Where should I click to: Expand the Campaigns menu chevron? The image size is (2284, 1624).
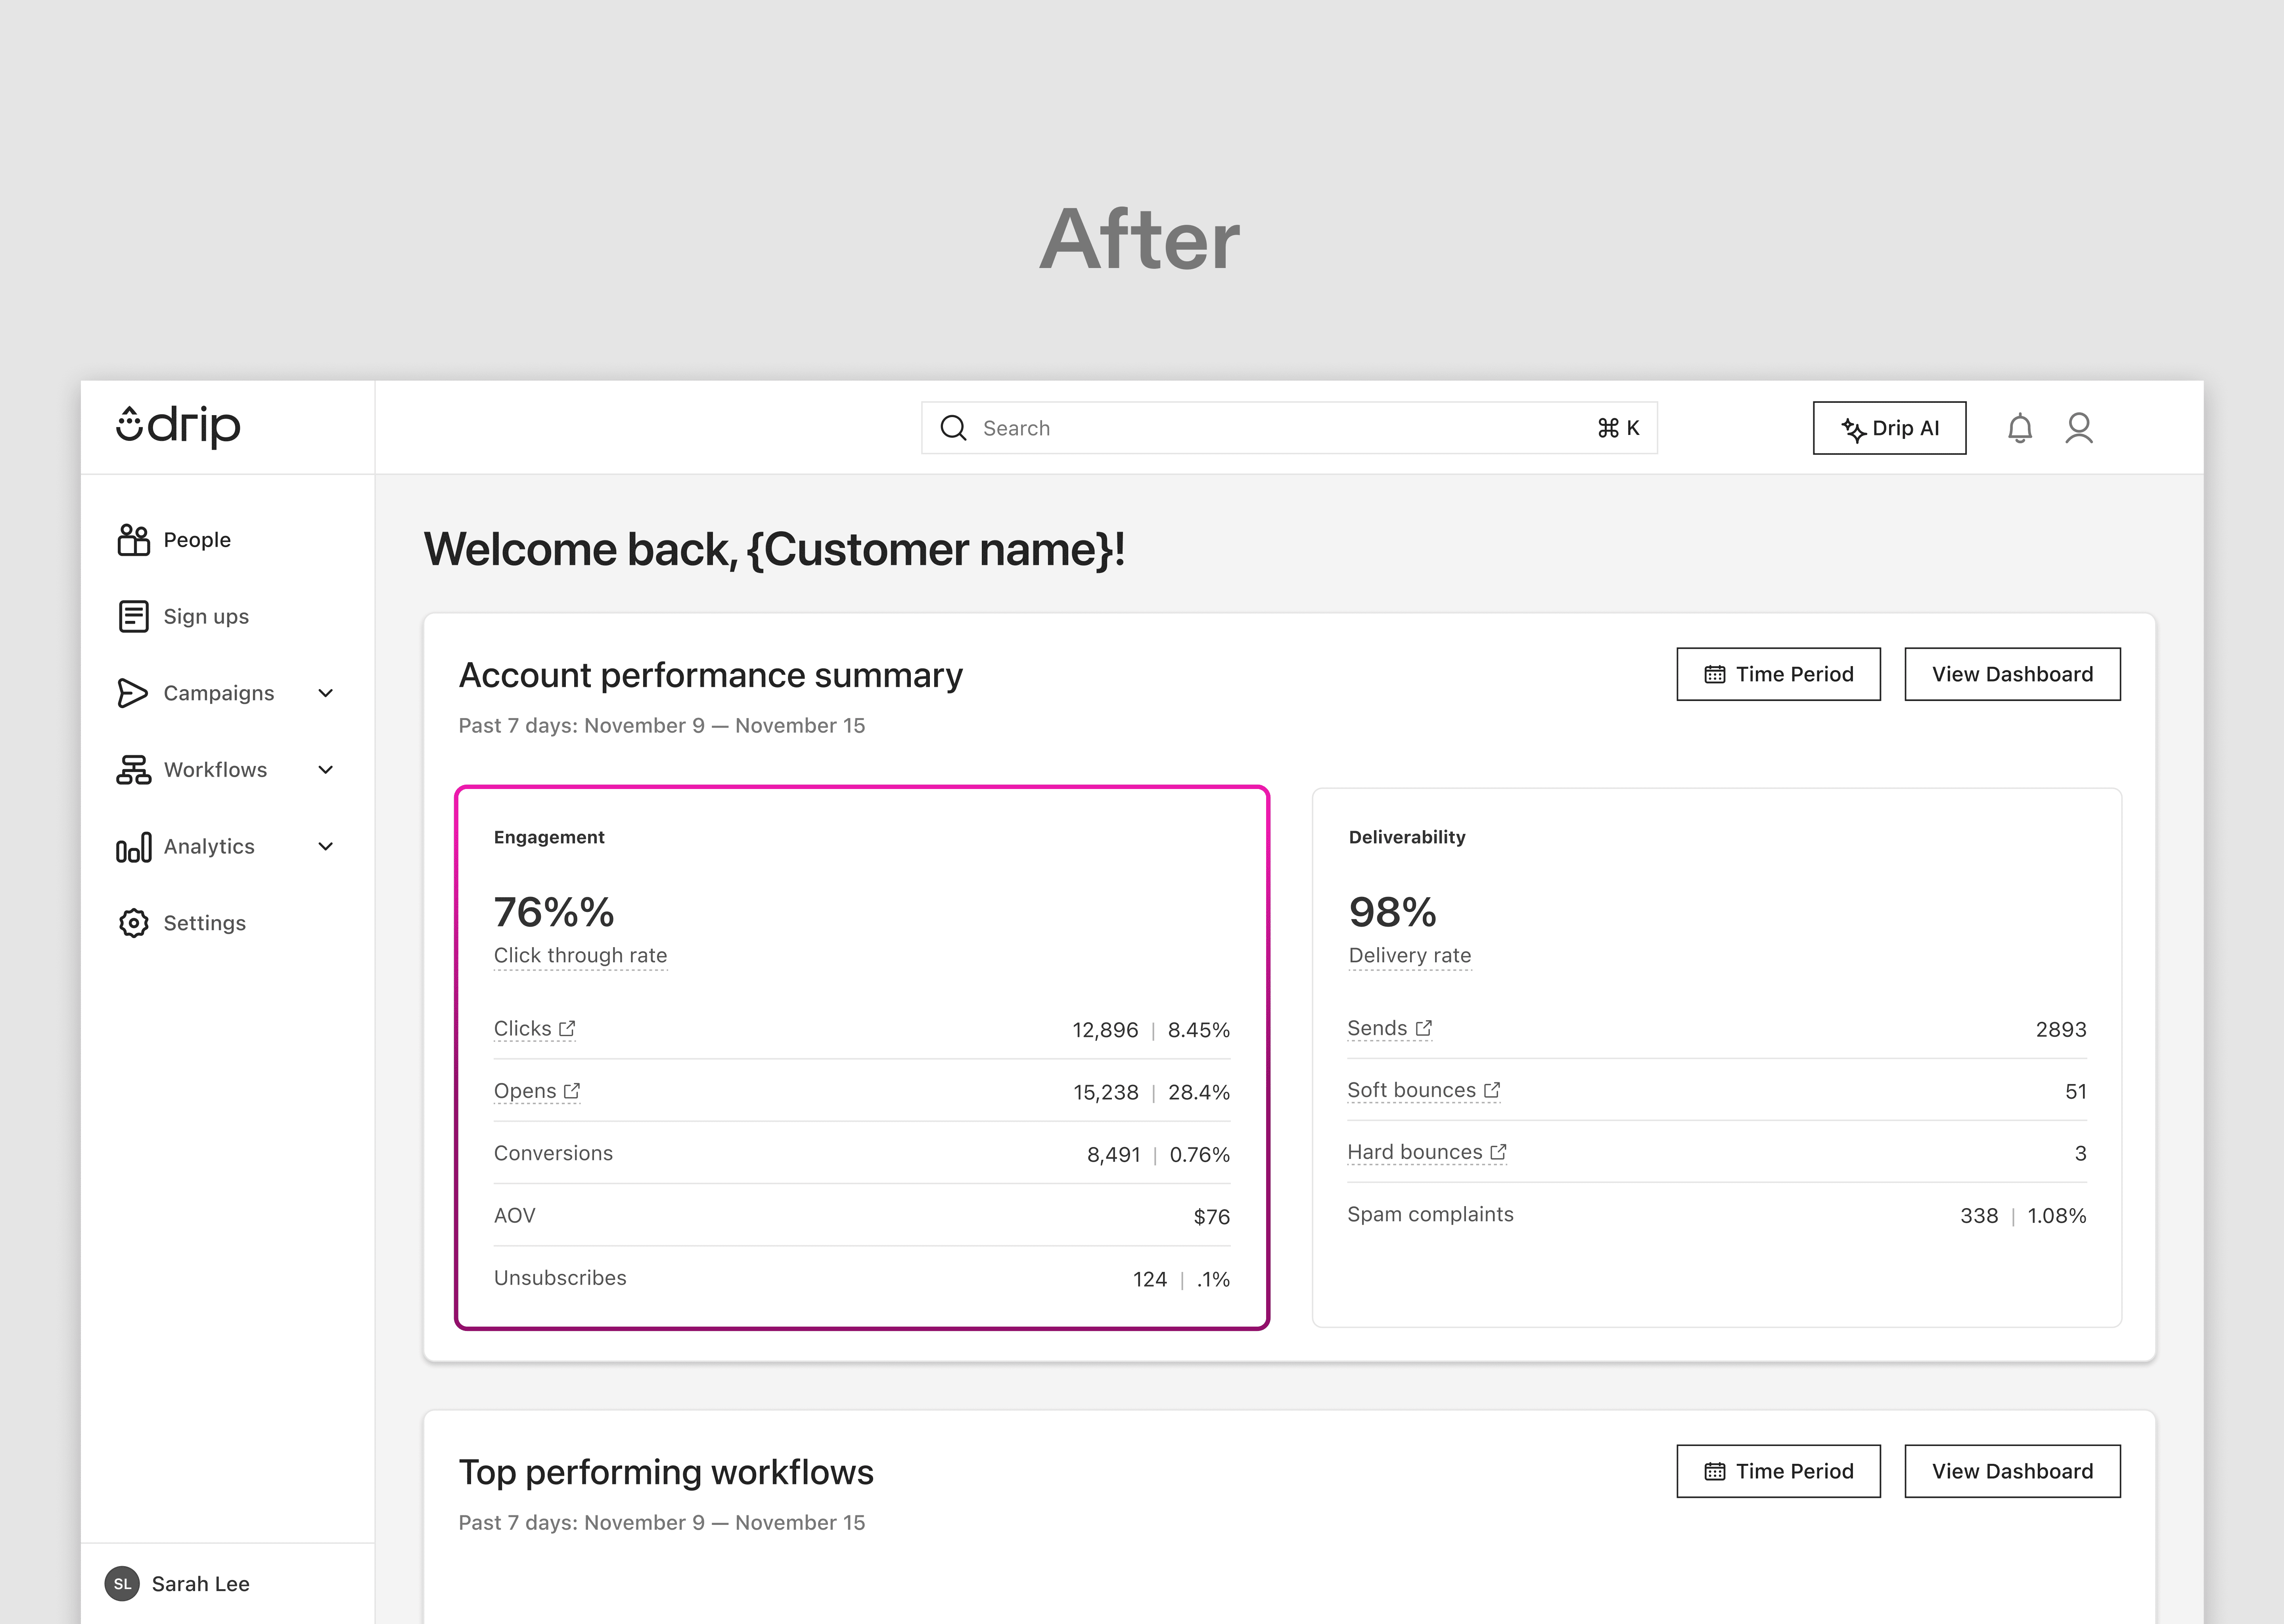point(325,693)
